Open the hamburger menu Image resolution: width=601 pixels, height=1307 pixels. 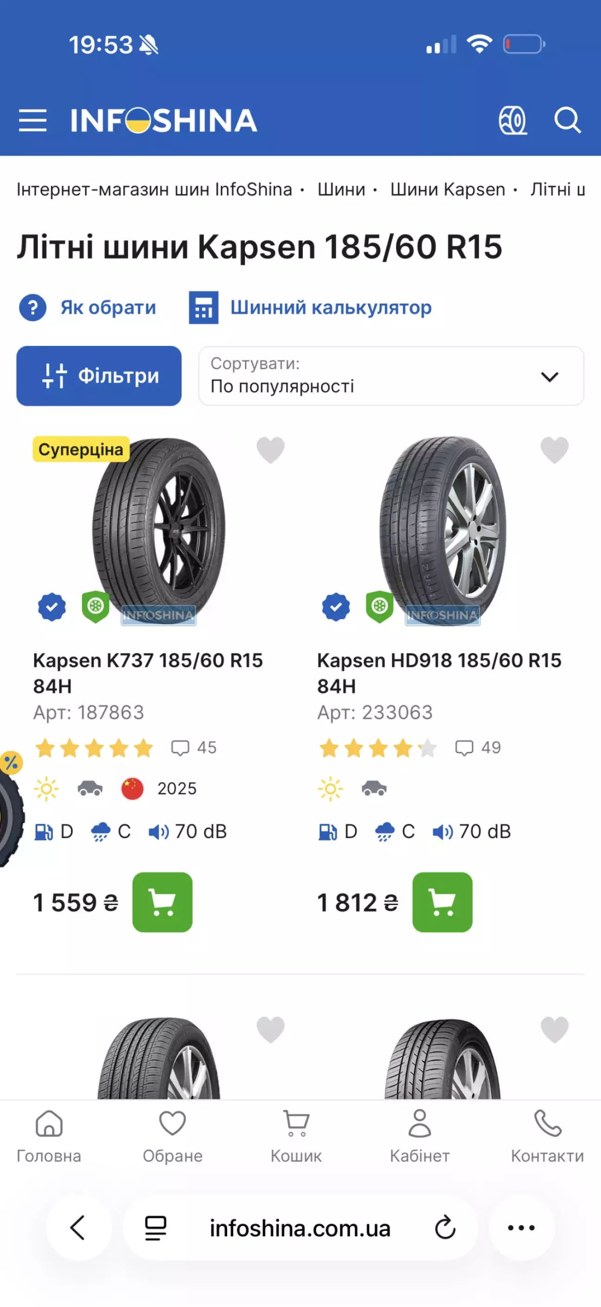(33, 121)
